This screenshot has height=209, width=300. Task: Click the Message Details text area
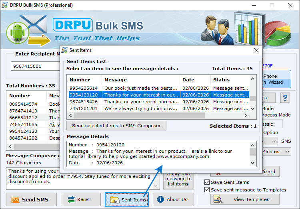click(x=158, y=154)
